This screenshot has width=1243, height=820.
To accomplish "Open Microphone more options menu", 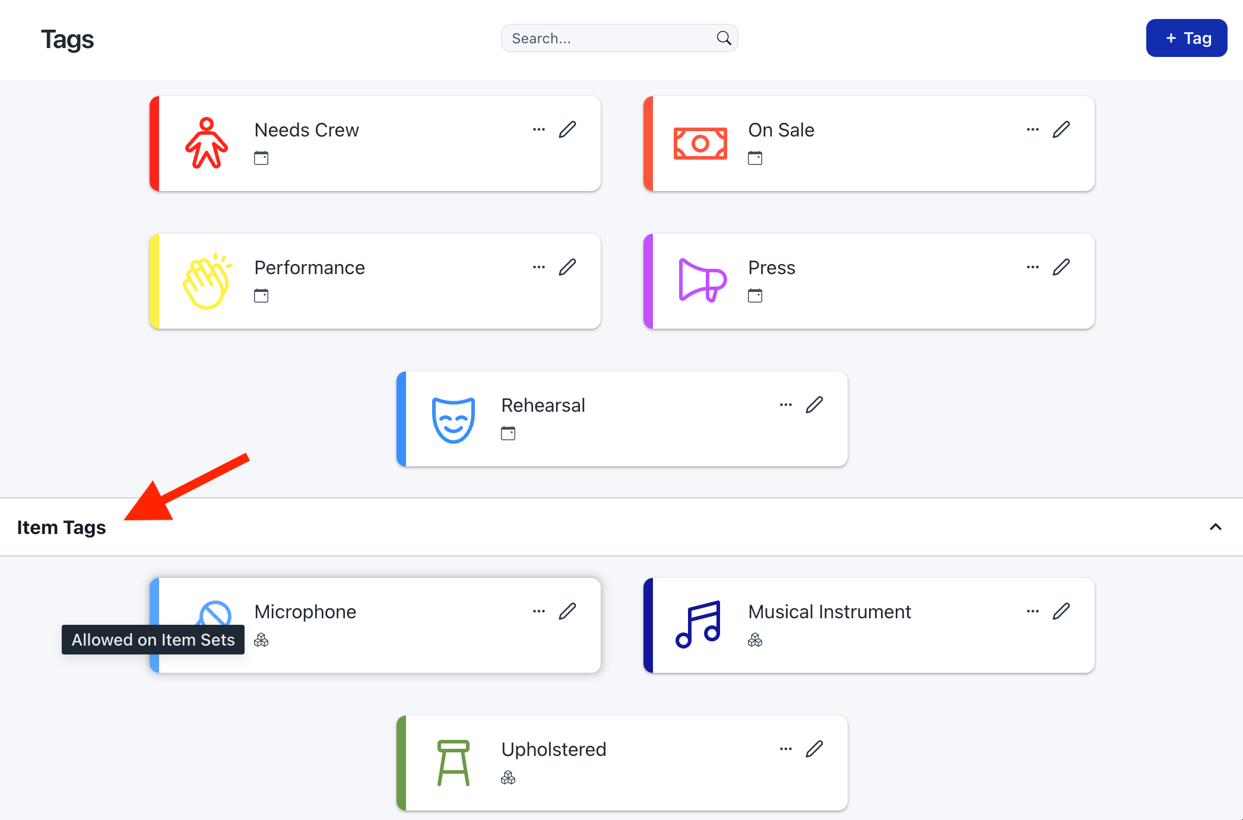I will pyautogui.click(x=539, y=611).
